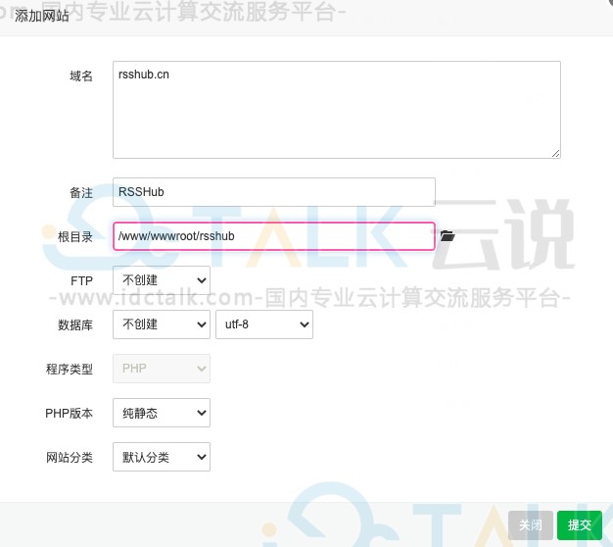Open the 程序类型 PHP dropdown

coord(161,369)
